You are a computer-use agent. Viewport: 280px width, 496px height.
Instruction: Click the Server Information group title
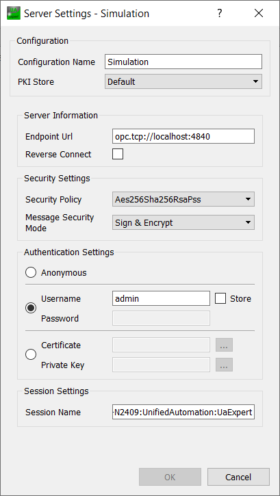(61, 116)
